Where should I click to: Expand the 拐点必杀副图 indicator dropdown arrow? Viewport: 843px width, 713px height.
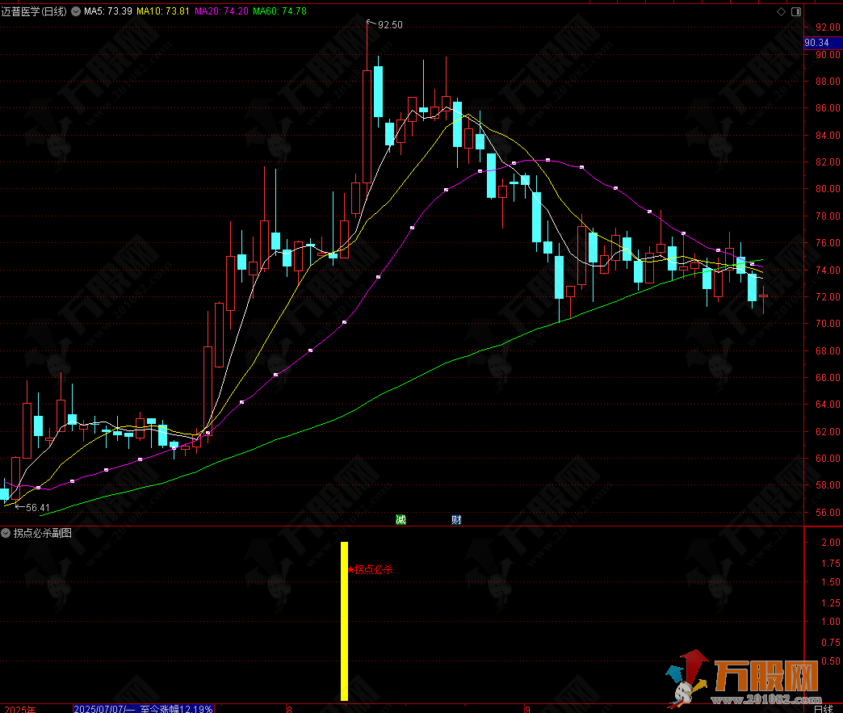tap(6, 533)
